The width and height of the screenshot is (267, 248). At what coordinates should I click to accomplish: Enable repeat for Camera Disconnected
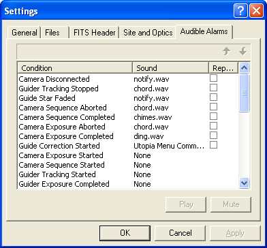tap(213, 78)
